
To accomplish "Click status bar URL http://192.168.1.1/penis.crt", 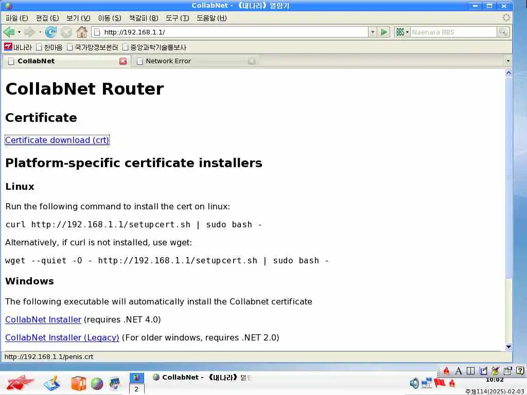I will tap(49, 357).
